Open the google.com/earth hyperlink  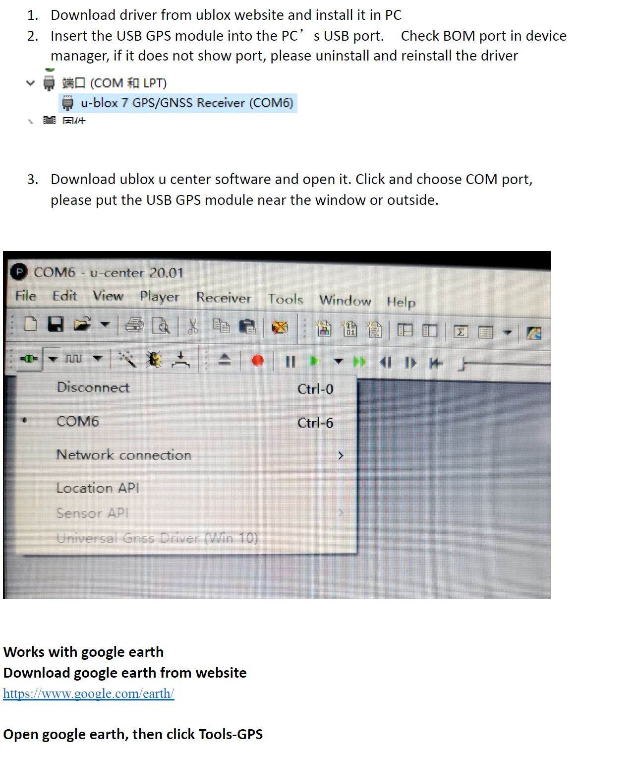(x=89, y=693)
